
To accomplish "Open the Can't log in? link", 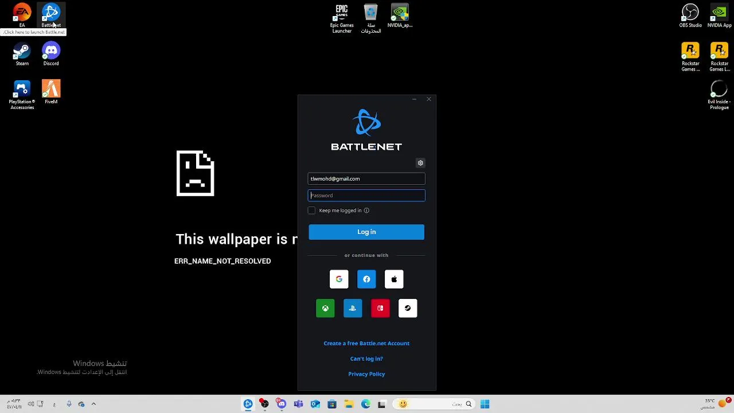I will [x=366, y=359].
